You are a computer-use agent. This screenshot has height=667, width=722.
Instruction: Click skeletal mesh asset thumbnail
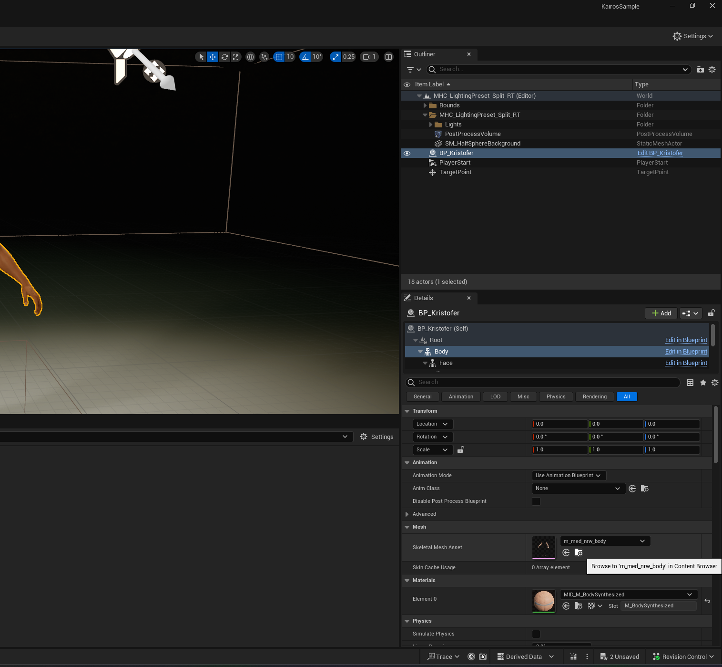pyautogui.click(x=544, y=547)
